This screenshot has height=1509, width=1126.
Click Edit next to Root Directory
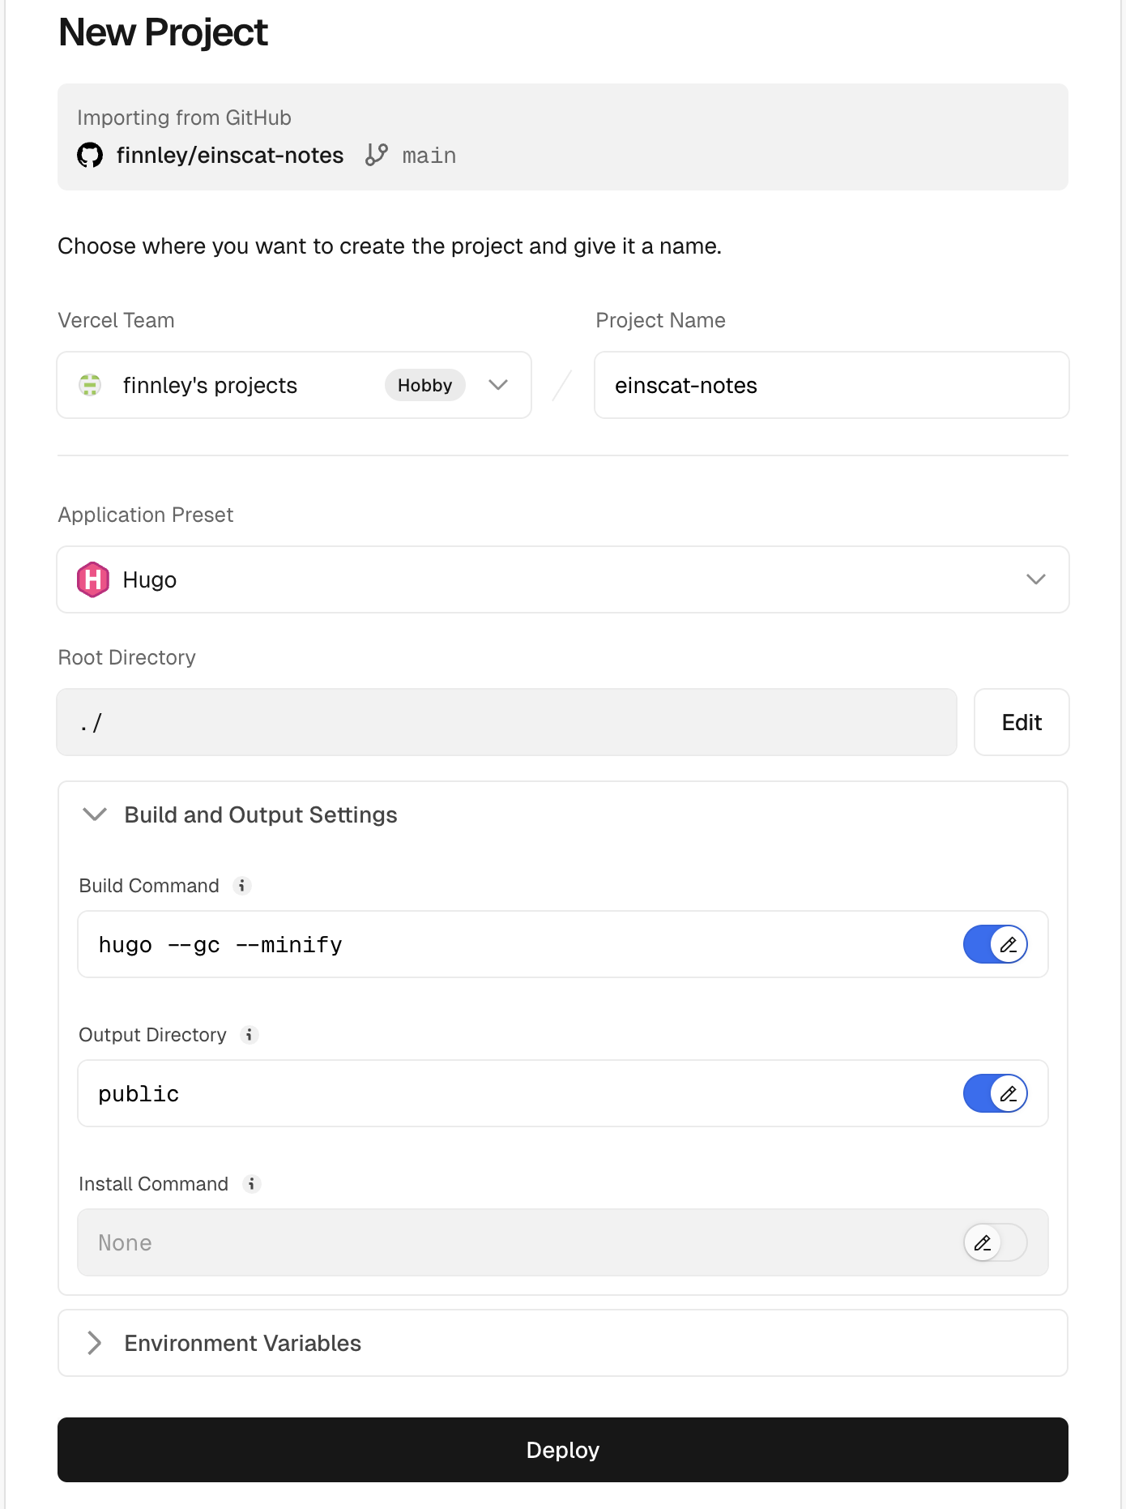click(x=1021, y=722)
